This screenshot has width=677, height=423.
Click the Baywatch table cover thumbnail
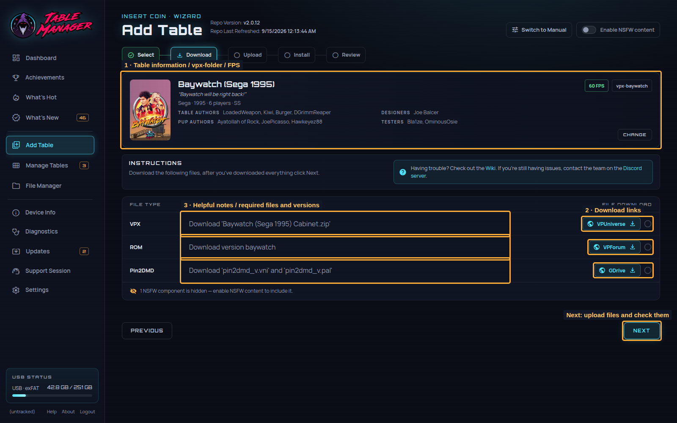click(x=150, y=110)
